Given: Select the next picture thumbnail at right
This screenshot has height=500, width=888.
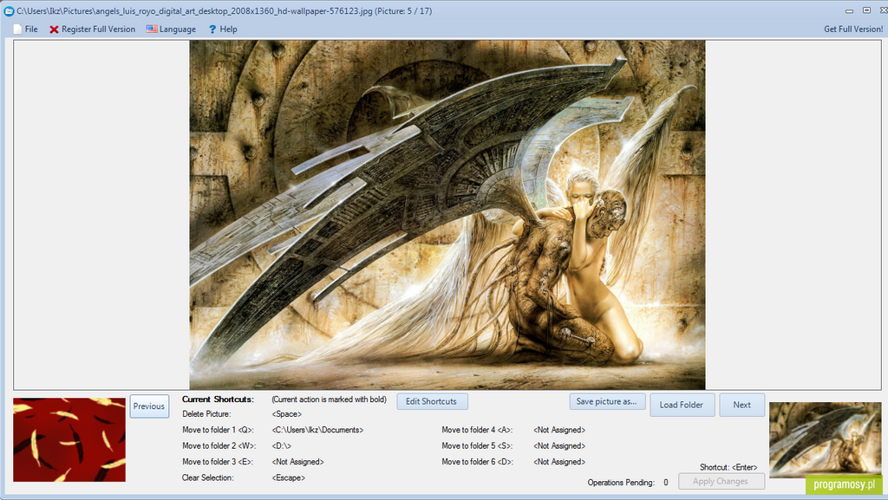Looking at the screenshot, I should (826, 439).
